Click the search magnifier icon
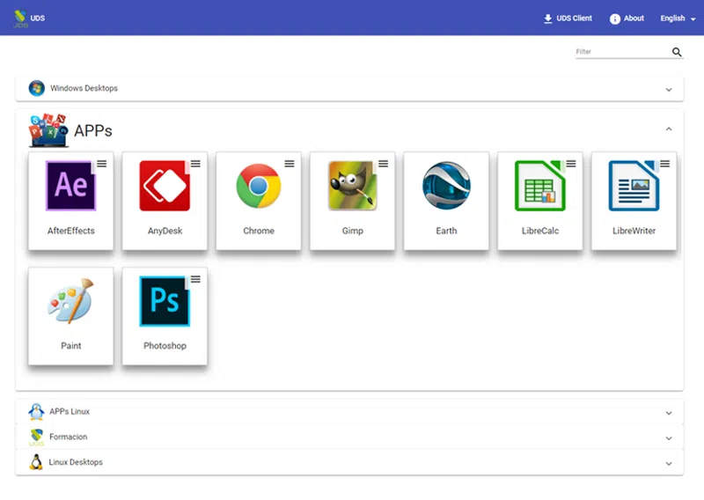704x500 pixels. point(677,52)
